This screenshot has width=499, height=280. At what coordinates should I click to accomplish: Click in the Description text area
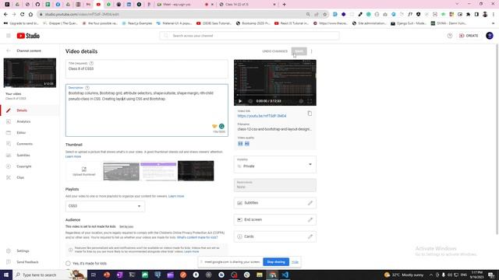147,110
